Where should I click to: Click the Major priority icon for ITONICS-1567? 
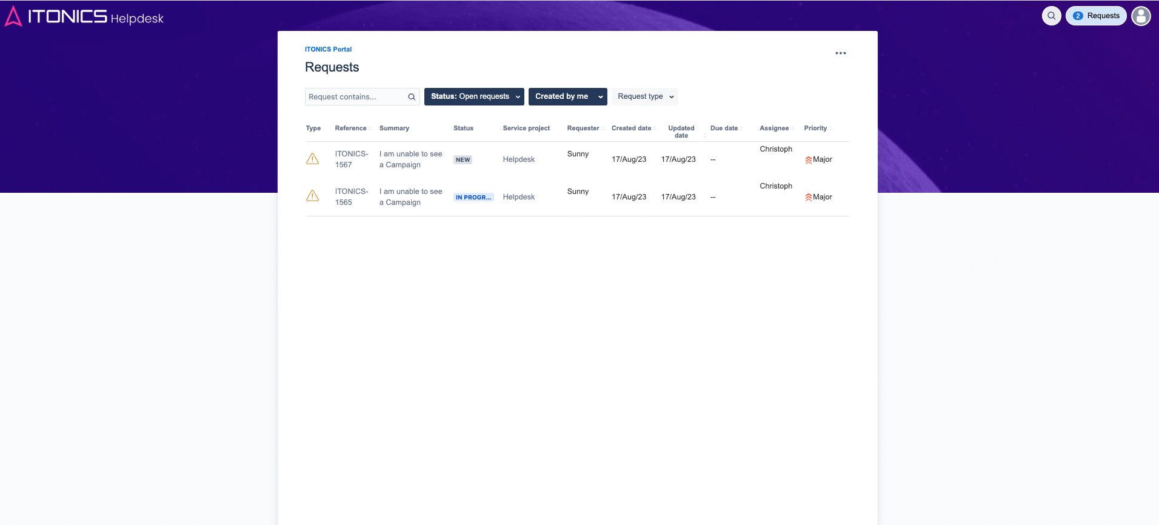[809, 160]
